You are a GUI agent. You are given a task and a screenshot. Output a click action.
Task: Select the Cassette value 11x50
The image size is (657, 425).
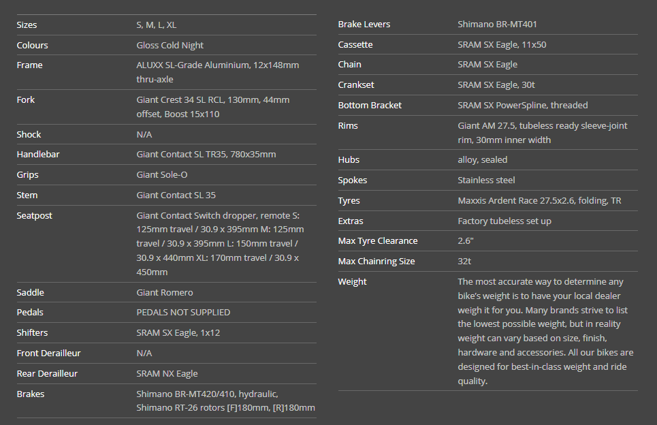502,45
